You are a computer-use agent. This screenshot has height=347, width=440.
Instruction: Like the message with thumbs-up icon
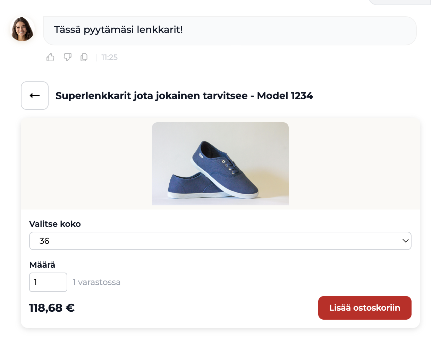click(50, 57)
